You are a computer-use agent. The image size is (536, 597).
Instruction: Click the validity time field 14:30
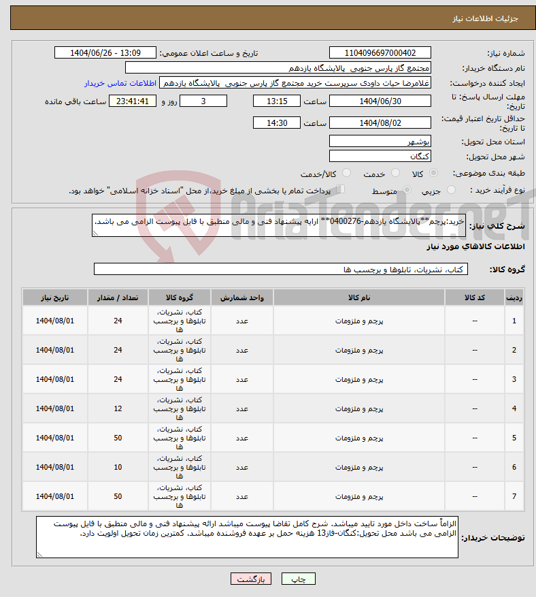click(x=277, y=123)
